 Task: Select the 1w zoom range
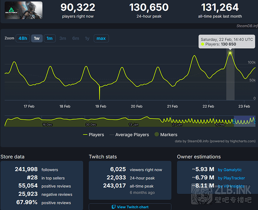click(x=37, y=38)
